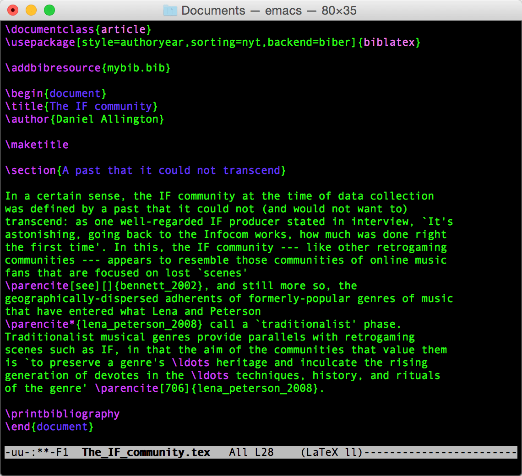Screen dimensions: 522x476
Task: Click the -uu-:**-F1 mode line status
Action: click(37, 452)
